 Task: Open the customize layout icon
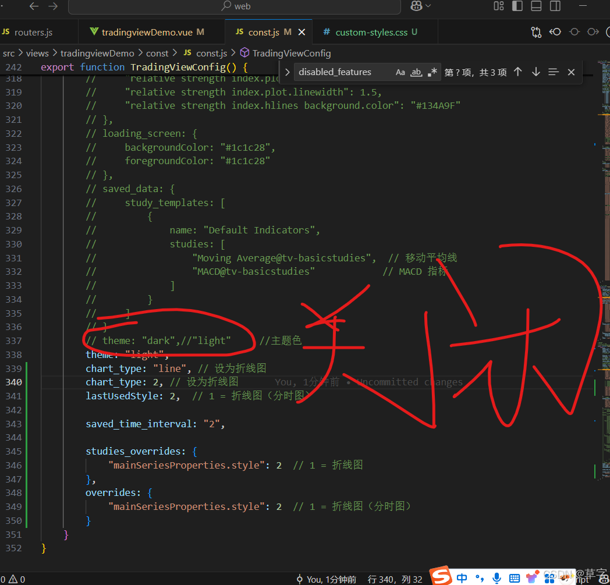pyautogui.click(x=499, y=6)
